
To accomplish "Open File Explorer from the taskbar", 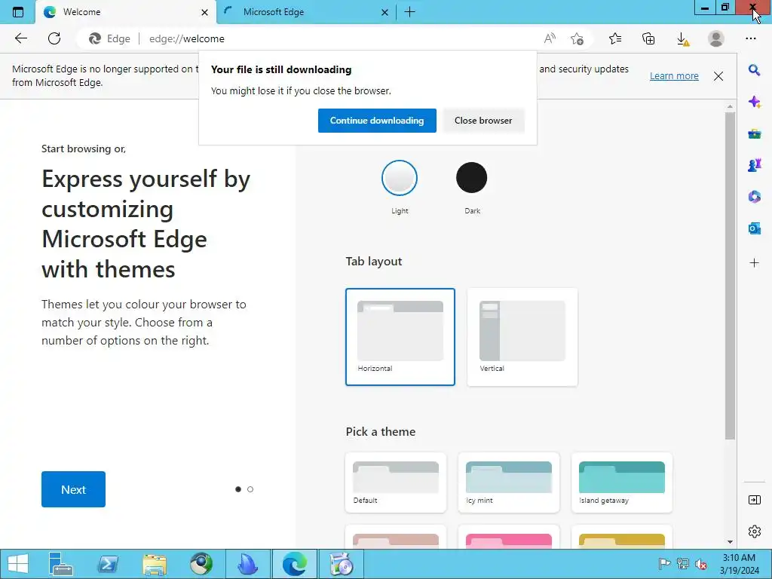I will click(155, 564).
